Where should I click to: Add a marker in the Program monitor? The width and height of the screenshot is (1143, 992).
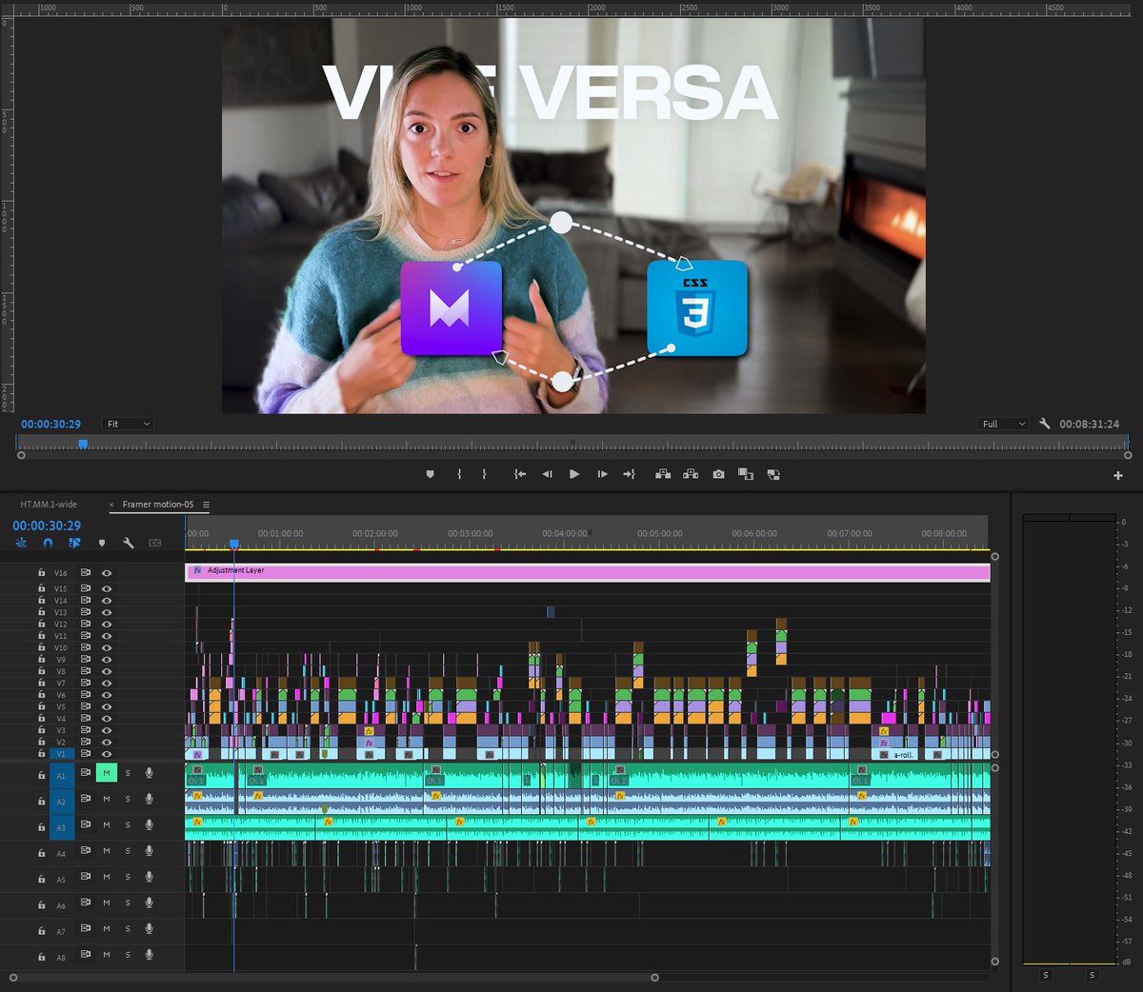[430, 474]
